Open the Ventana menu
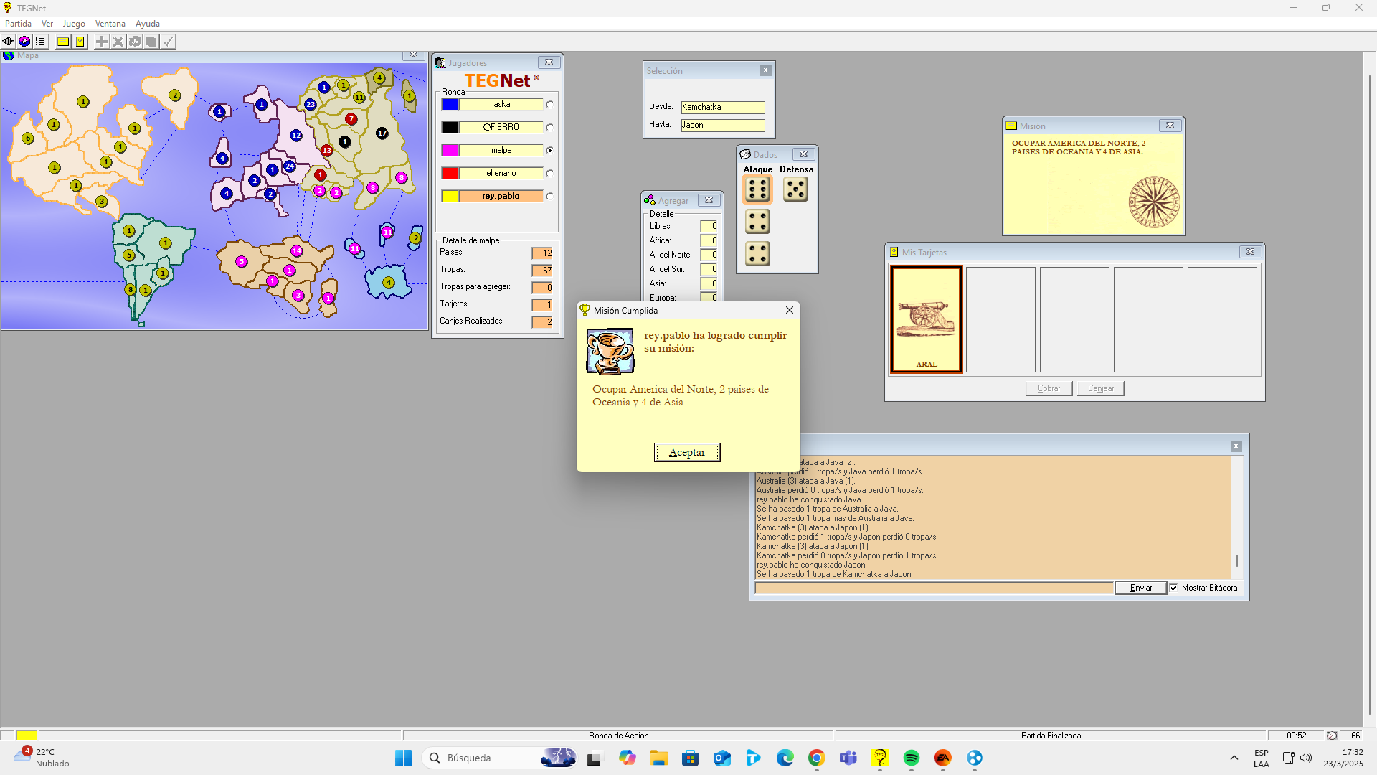The height and width of the screenshot is (775, 1377). [110, 24]
